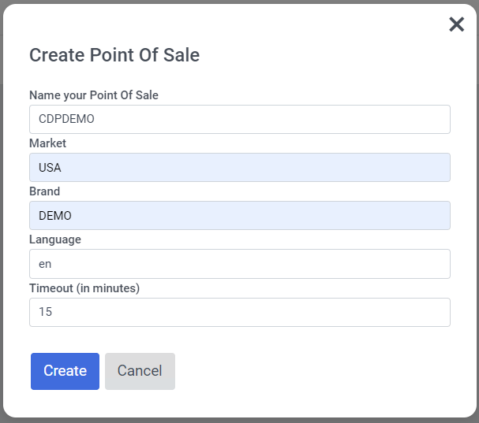
Task: Click the DEMO value text
Action: click(55, 216)
